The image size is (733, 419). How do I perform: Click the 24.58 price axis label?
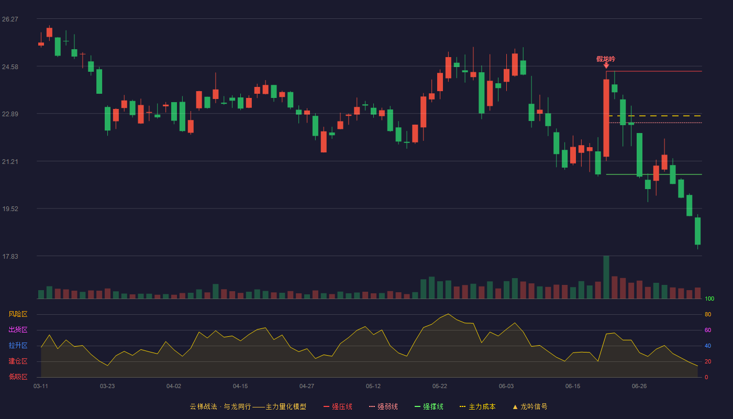point(10,67)
